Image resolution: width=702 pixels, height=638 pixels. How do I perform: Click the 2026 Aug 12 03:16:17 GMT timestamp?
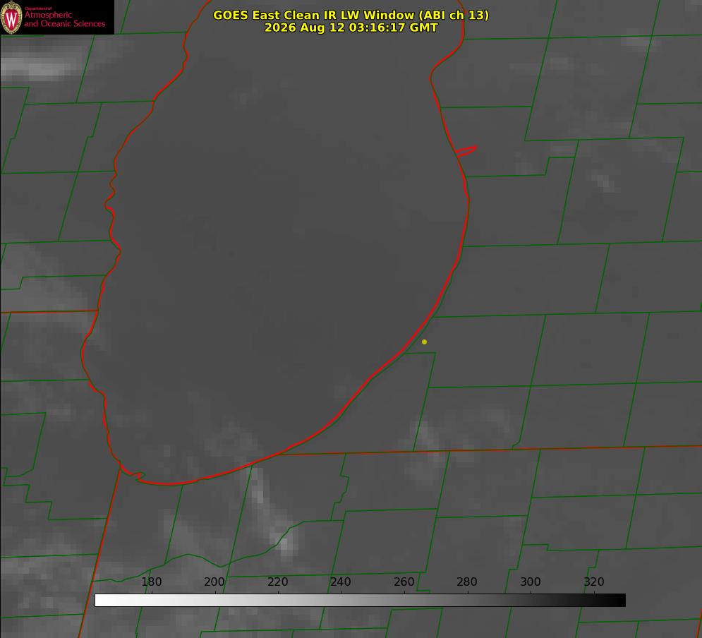[x=351, y=28]
